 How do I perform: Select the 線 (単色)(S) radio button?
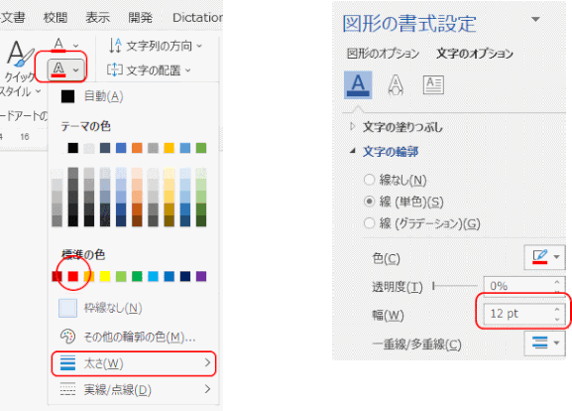click(369, 202)
